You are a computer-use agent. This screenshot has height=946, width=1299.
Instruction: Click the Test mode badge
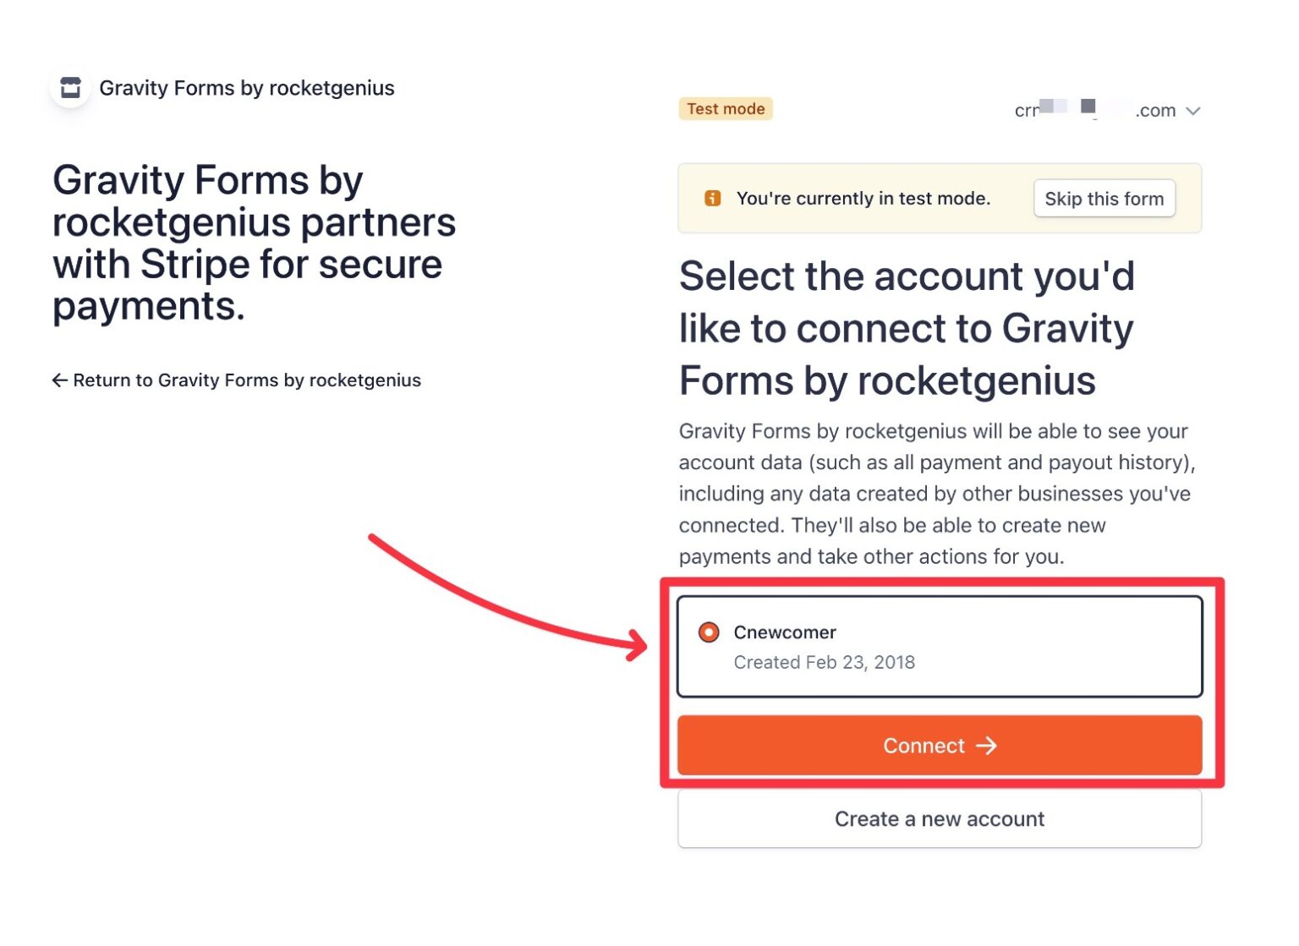tap(725, 109)
